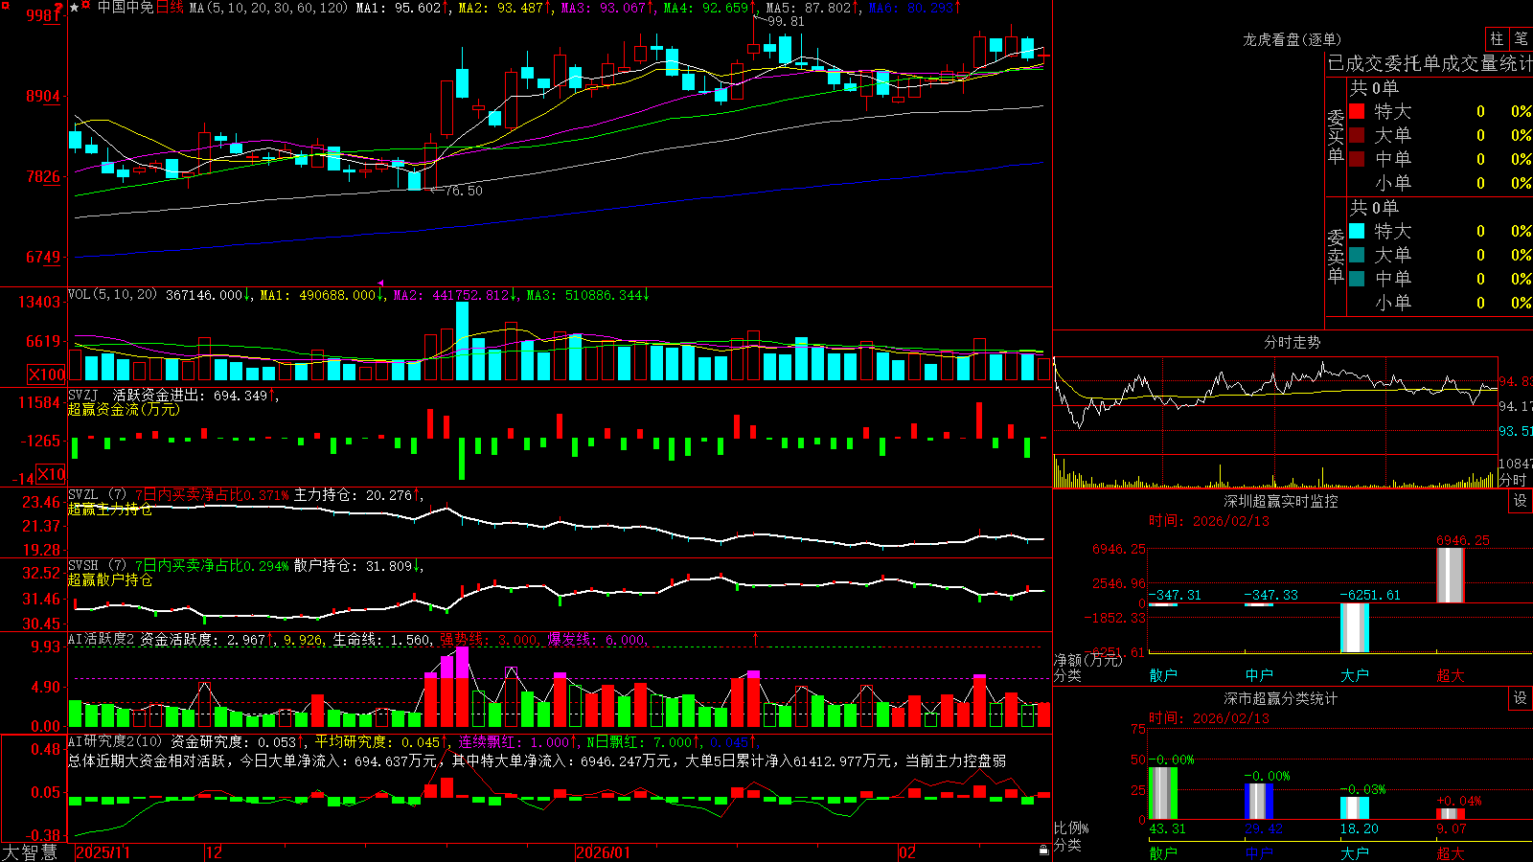Click the red up-arrow marker in AI活跃度 panel

pyautogui.click(x=755, y=638)
